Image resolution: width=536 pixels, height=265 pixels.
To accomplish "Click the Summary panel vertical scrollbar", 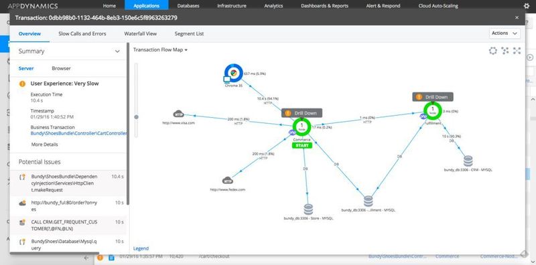I will pyautogui.click(x=128, y=124).
